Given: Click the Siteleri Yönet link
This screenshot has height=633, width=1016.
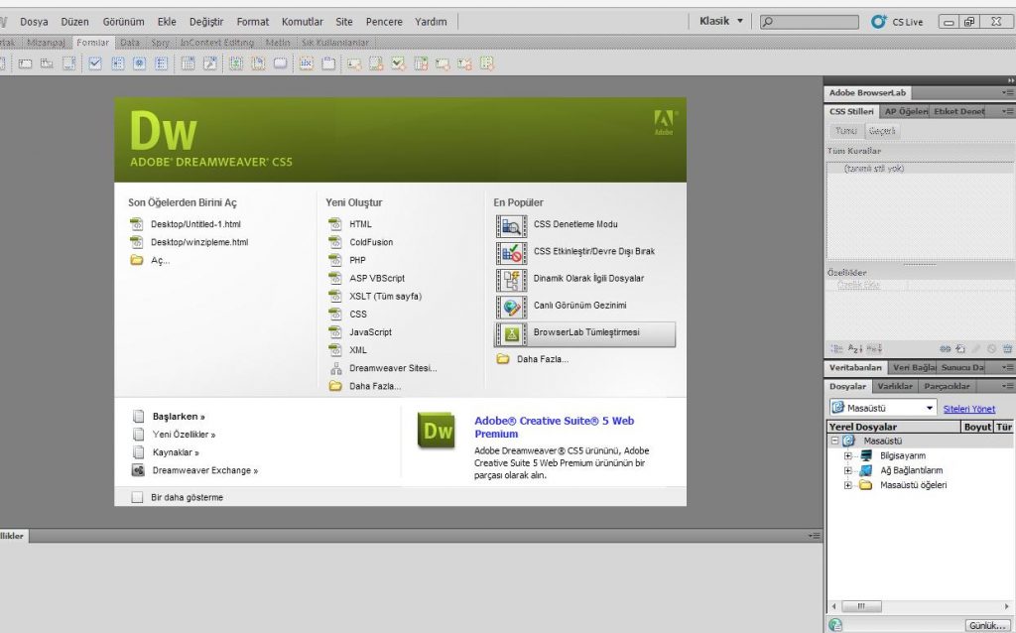Looking at the screenshot, I should point(968,409).
